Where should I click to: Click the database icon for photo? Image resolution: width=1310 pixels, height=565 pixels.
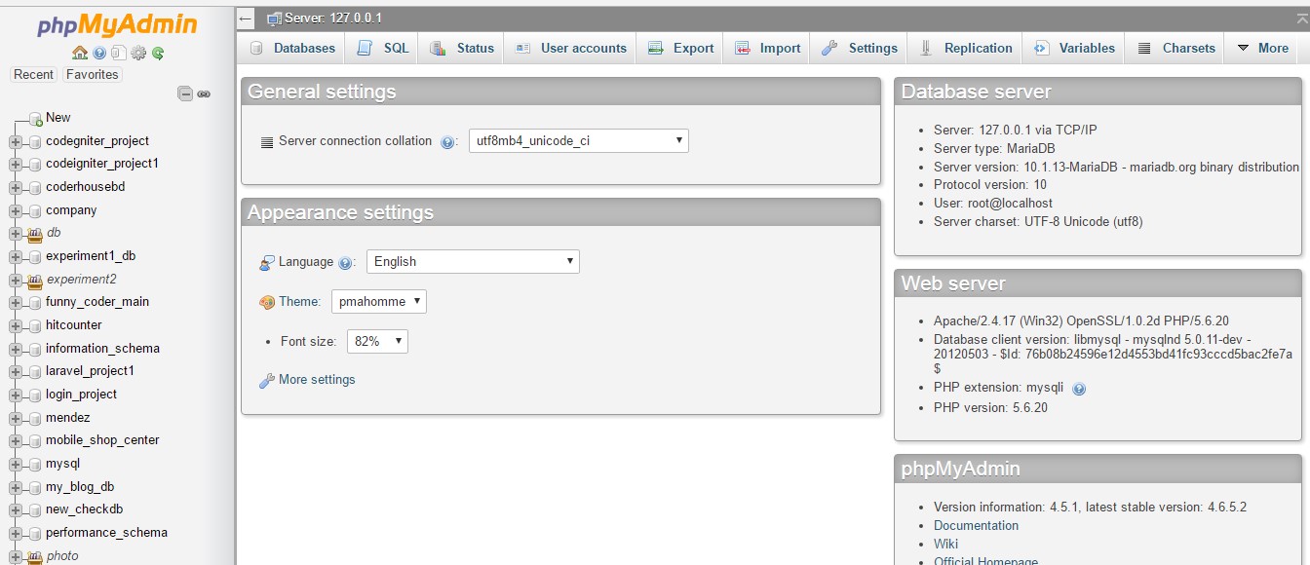pyautogui.click(x=35, y=556)
